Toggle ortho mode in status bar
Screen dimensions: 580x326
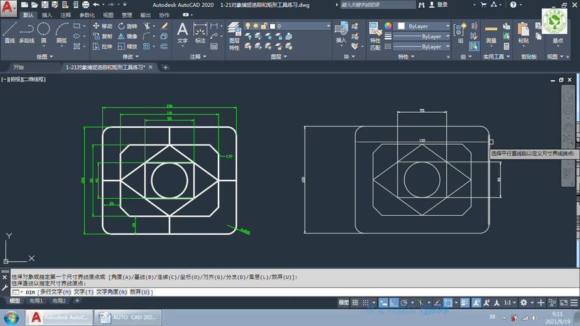[x=393, y=303]
